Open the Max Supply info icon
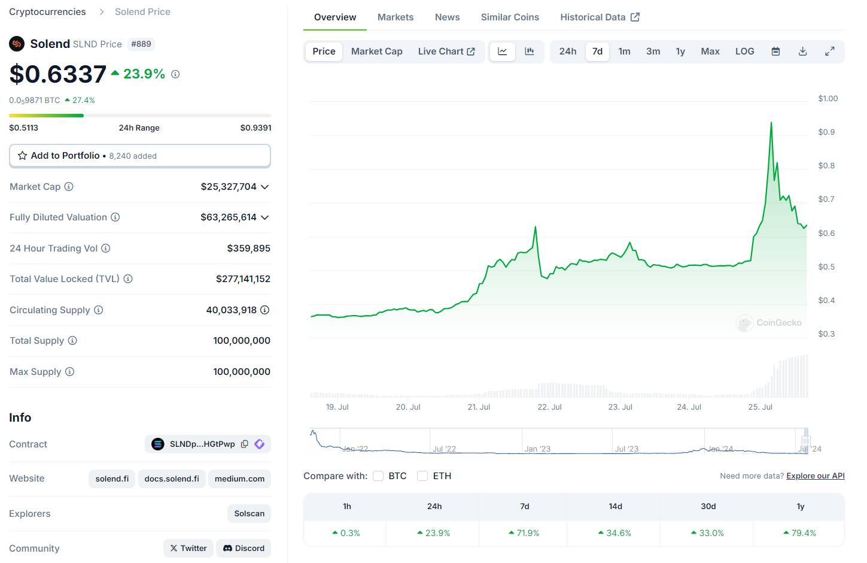Image resolution: width=867 pixels, height=563 pixels. pyautogui.click(x=69, y=372)
